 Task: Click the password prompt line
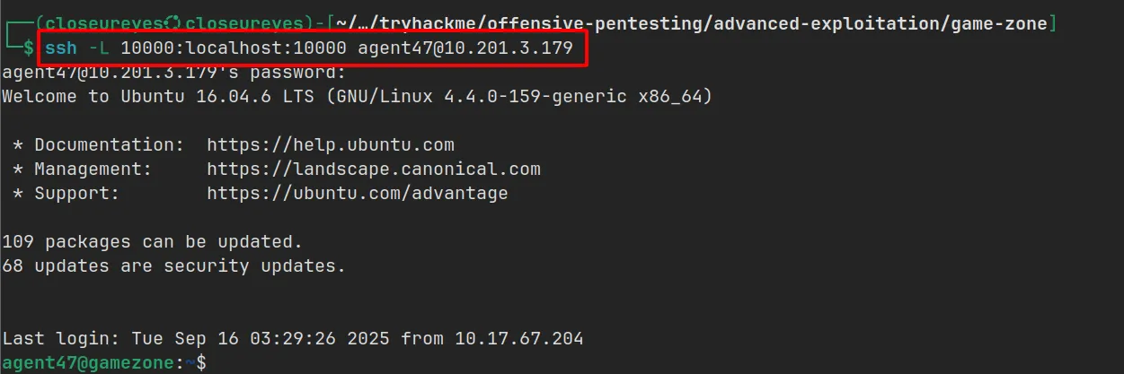click(x=173, y=72)
